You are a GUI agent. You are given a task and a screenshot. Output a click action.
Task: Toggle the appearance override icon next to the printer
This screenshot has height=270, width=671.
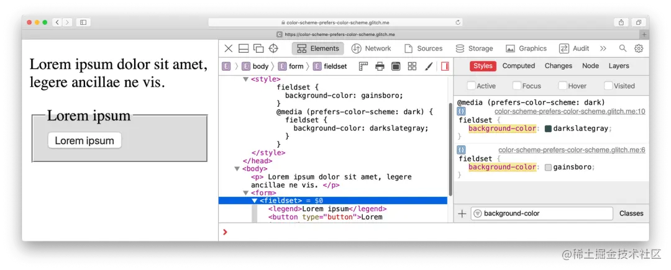396,66
